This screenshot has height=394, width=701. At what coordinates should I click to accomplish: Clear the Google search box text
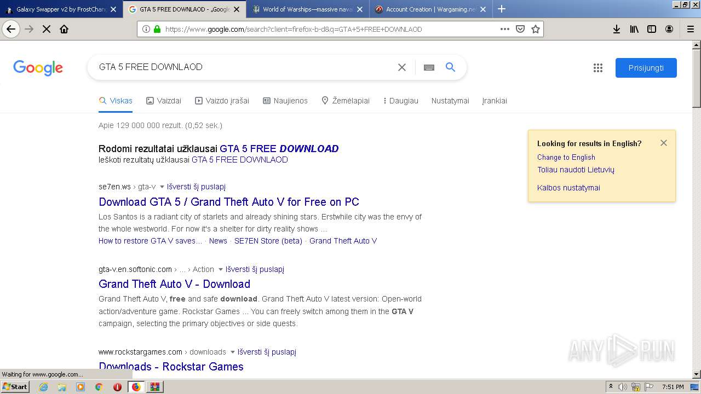402,67
